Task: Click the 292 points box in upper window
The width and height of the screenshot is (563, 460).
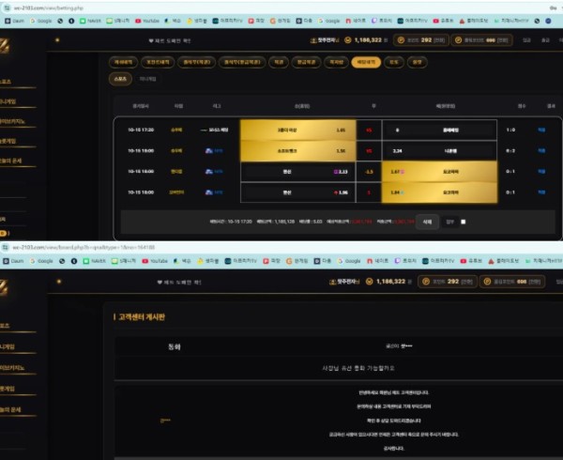Action: point(420,39)
